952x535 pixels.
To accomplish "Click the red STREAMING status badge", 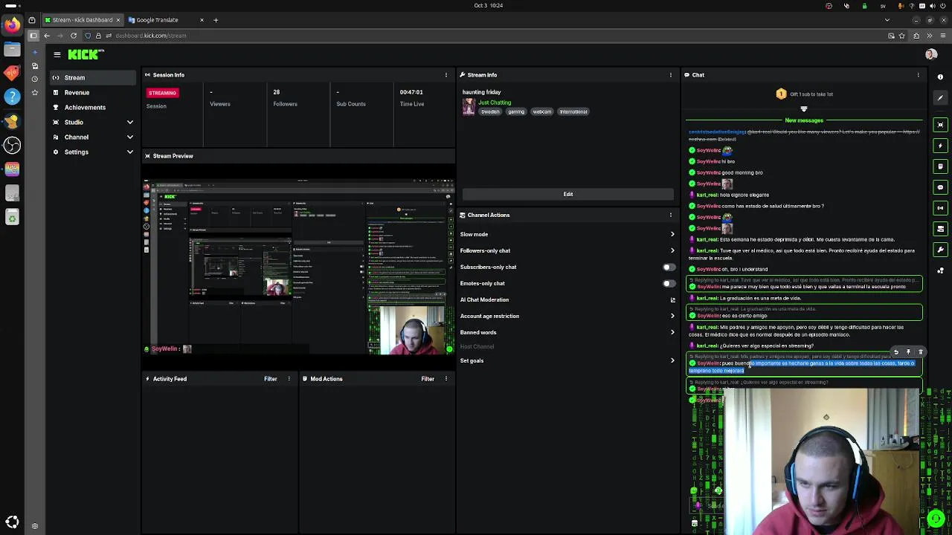I will tap(162, 93).
